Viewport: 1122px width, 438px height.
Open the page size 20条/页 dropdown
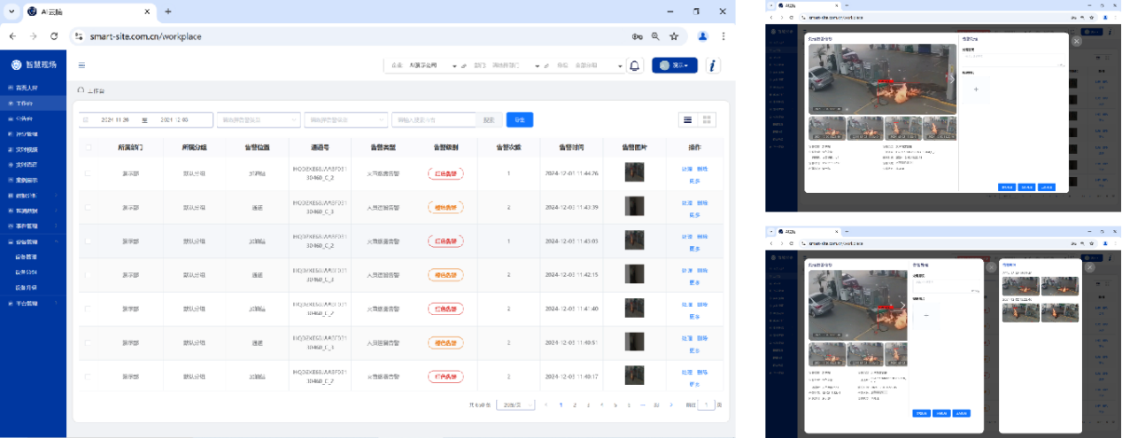tap(516, 404)
